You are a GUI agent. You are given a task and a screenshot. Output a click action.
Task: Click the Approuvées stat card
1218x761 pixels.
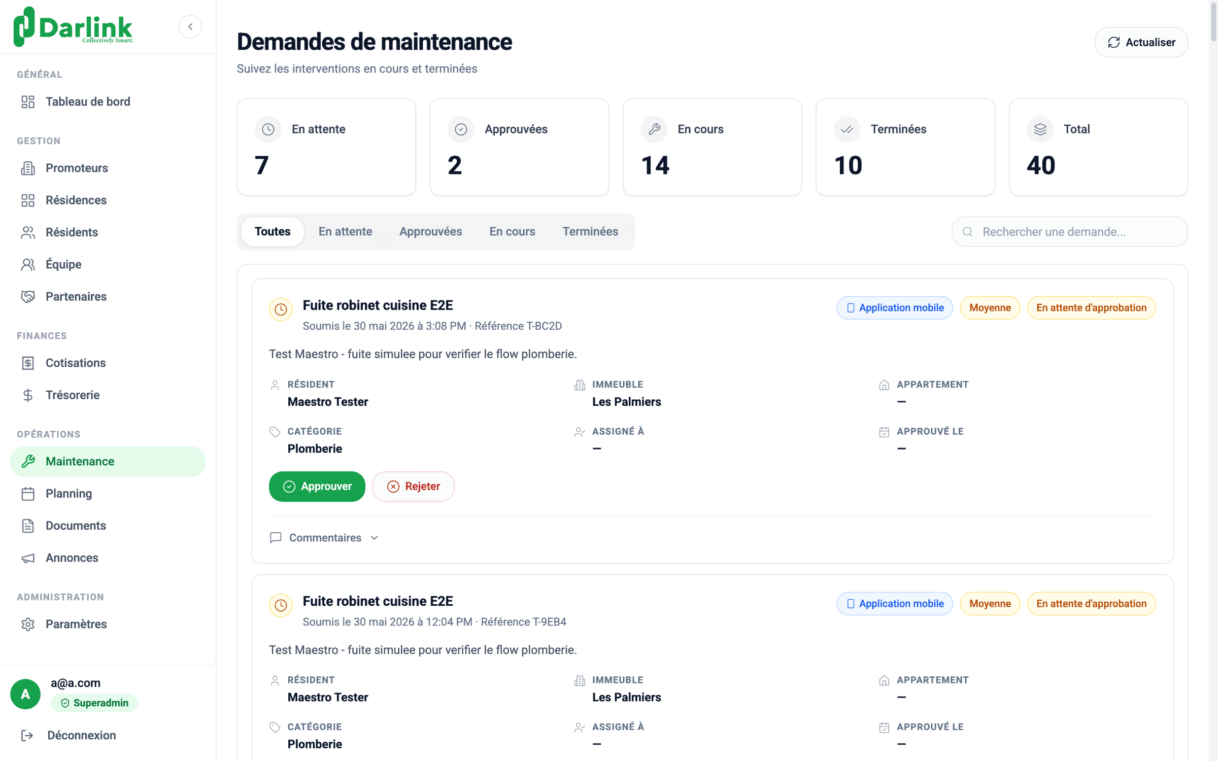(x=519, y=147)
